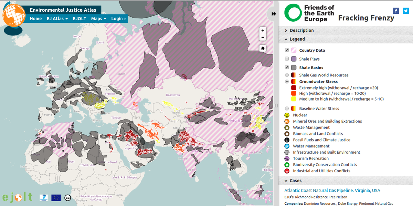The width and height of the screenshot is (413, 206).
Task: Click the Seventh Framework Programme logo
Action: pyautogui.click(x=43, y=197)
